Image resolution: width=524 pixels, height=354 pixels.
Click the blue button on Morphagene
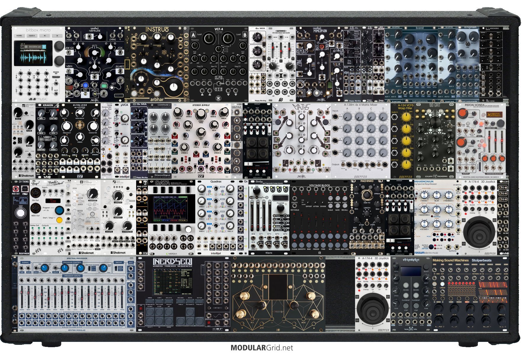click(x=85, y=85)
